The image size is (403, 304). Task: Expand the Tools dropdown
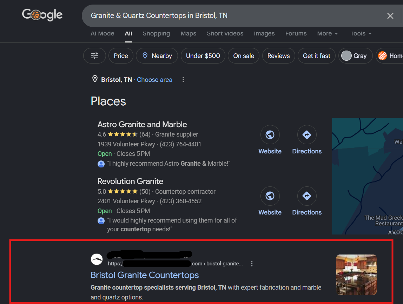361,33
